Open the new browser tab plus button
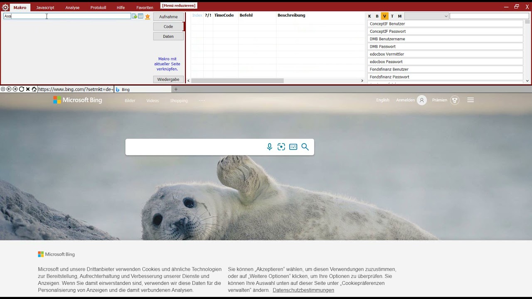Viewport: 532px width, 299px height. pos(176,89)
